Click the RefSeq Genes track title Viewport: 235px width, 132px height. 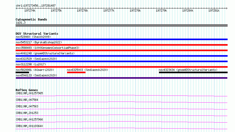tap(27, 90)
